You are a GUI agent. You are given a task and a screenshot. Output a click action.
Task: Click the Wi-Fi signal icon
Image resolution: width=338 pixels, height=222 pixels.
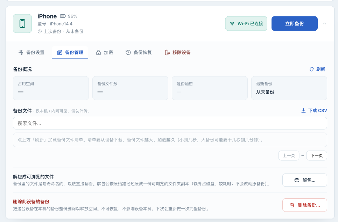coord(232,24)
